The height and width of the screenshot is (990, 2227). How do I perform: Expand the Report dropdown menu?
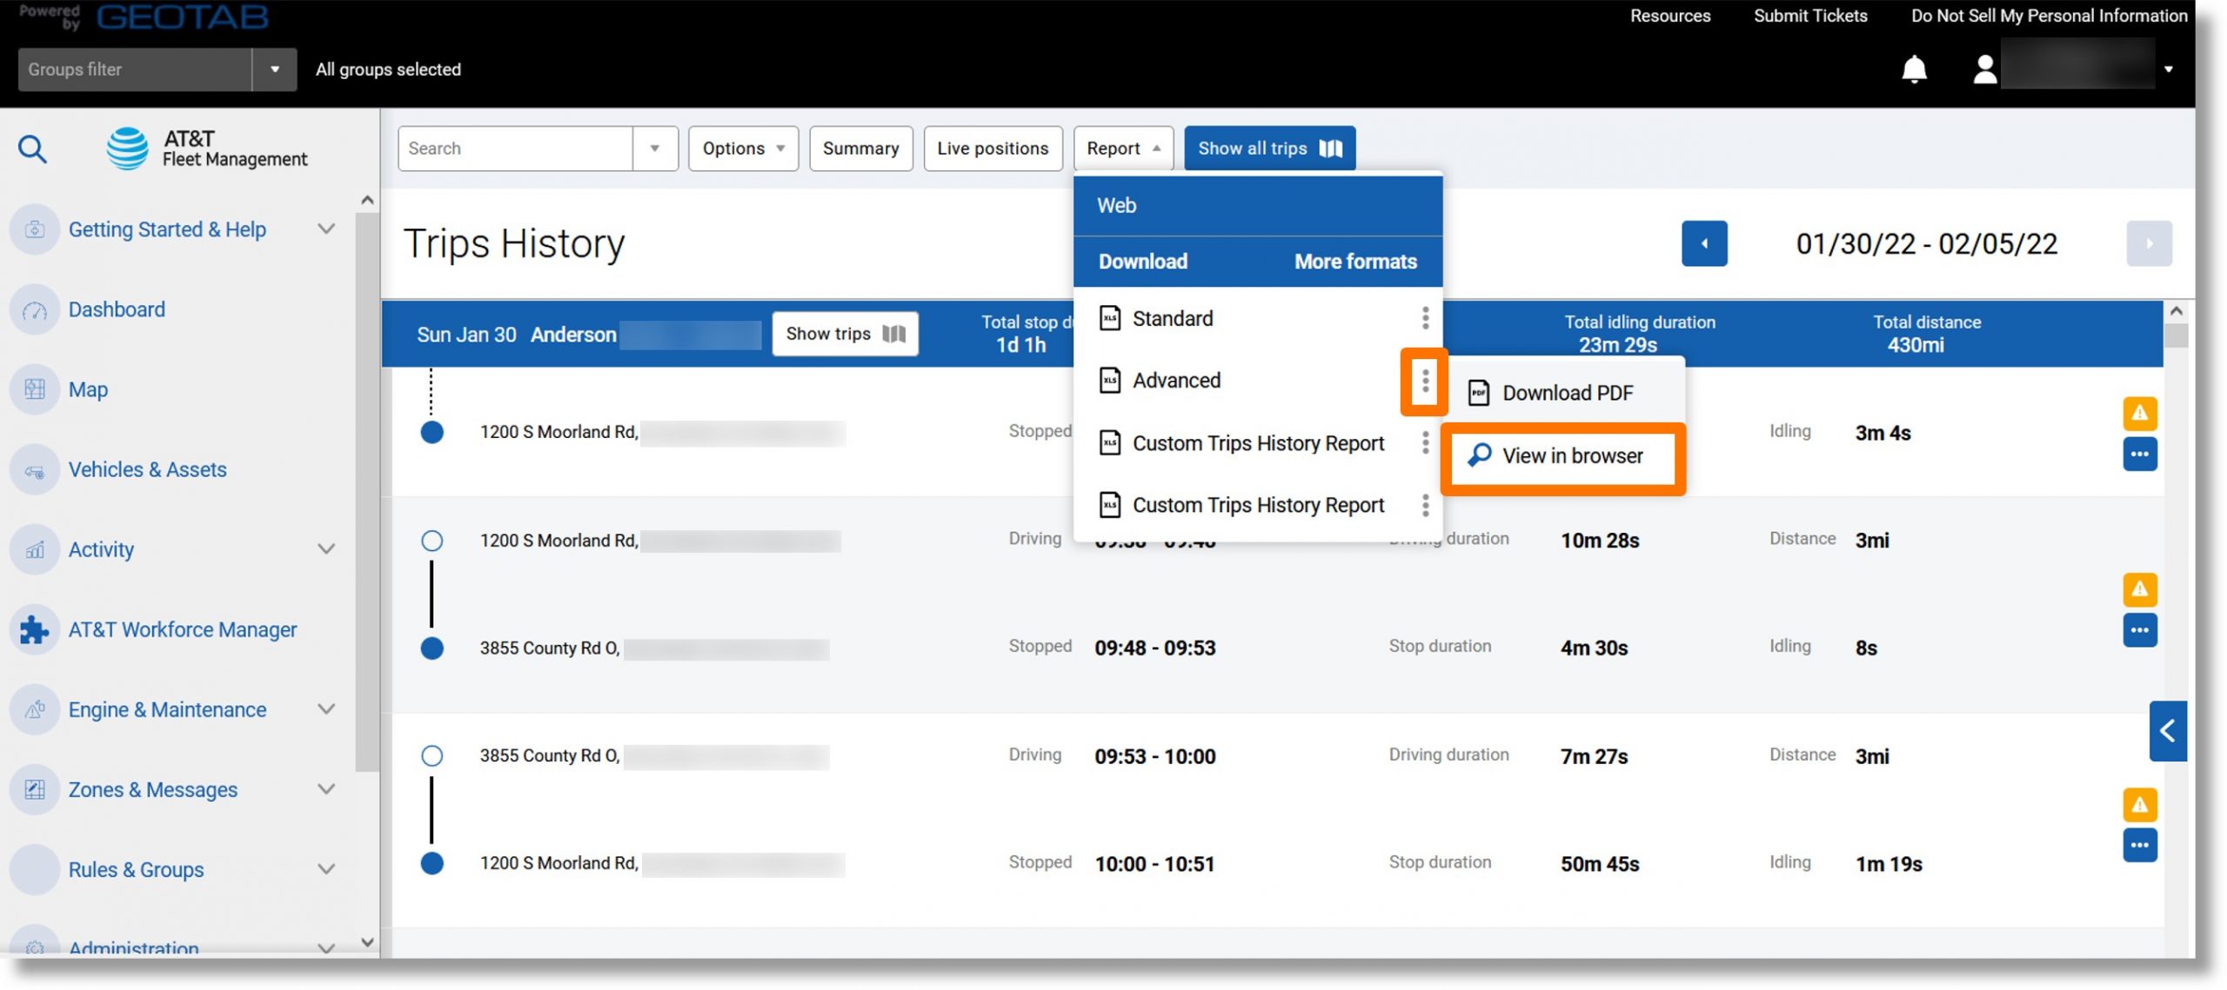1122,148
